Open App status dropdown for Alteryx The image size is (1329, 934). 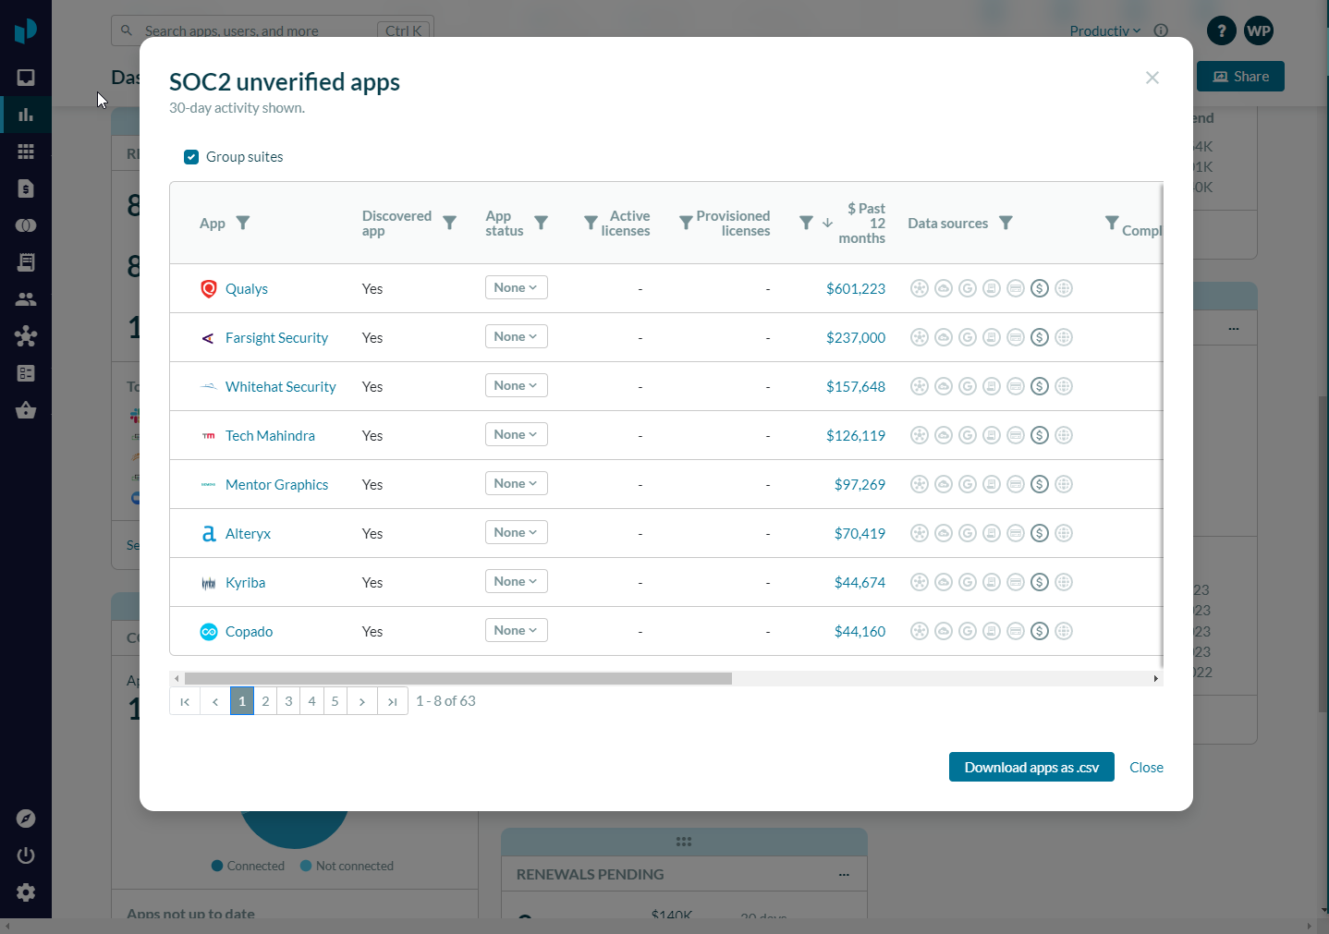pos(517,532)
